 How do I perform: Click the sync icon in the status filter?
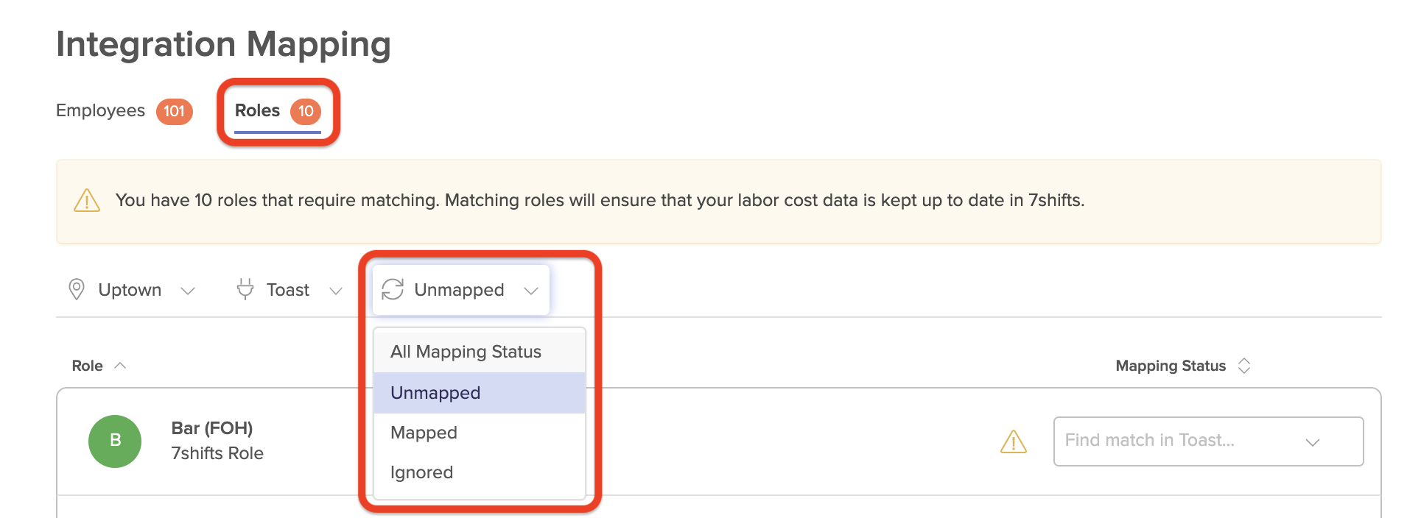pyautogui.click(x=392, y=290)
